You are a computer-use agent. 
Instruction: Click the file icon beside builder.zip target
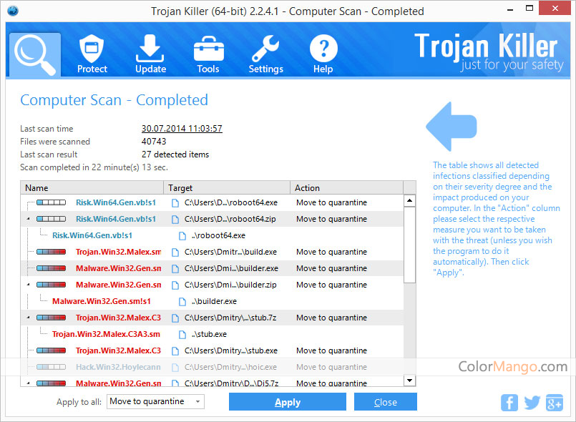click(175, 285)
